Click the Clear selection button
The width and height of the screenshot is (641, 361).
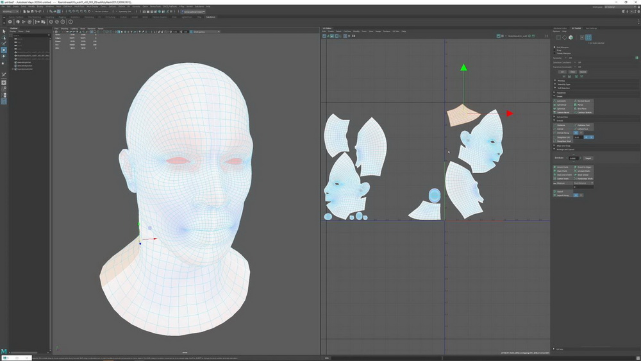(572, 72)
